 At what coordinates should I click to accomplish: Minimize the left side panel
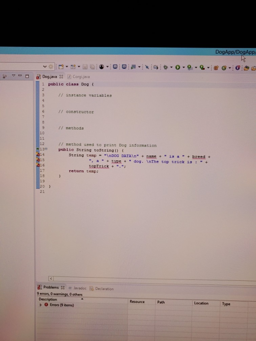(20, 75)
